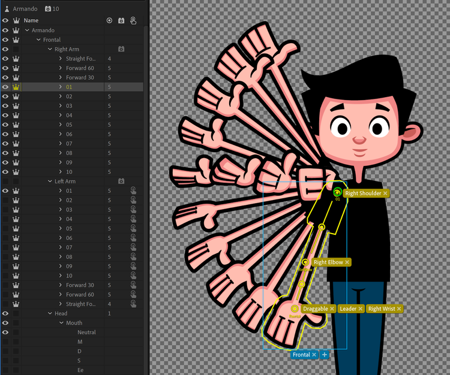Select the Neutral mouth layer
This screenshot has width=450, height=375.
pos(86,332)
